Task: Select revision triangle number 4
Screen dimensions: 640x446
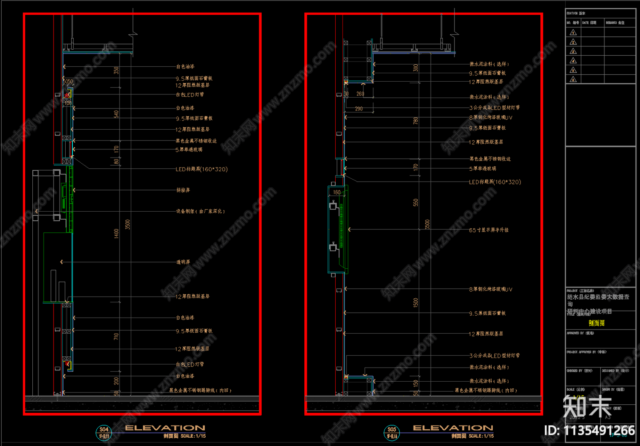Action: click(573, 60)
